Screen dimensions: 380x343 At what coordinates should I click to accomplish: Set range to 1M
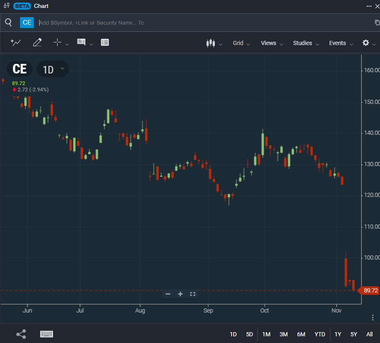click(267, 334)
